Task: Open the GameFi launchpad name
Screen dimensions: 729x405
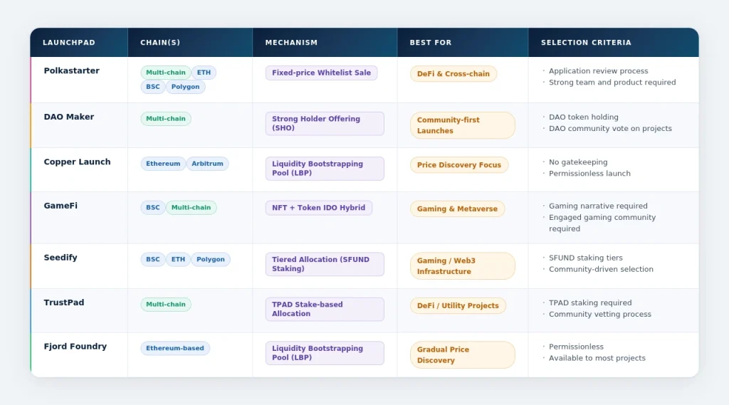Action: (x=61, y=206)
